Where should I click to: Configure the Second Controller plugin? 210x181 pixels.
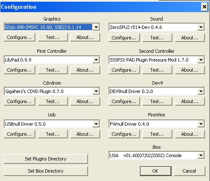124,70
